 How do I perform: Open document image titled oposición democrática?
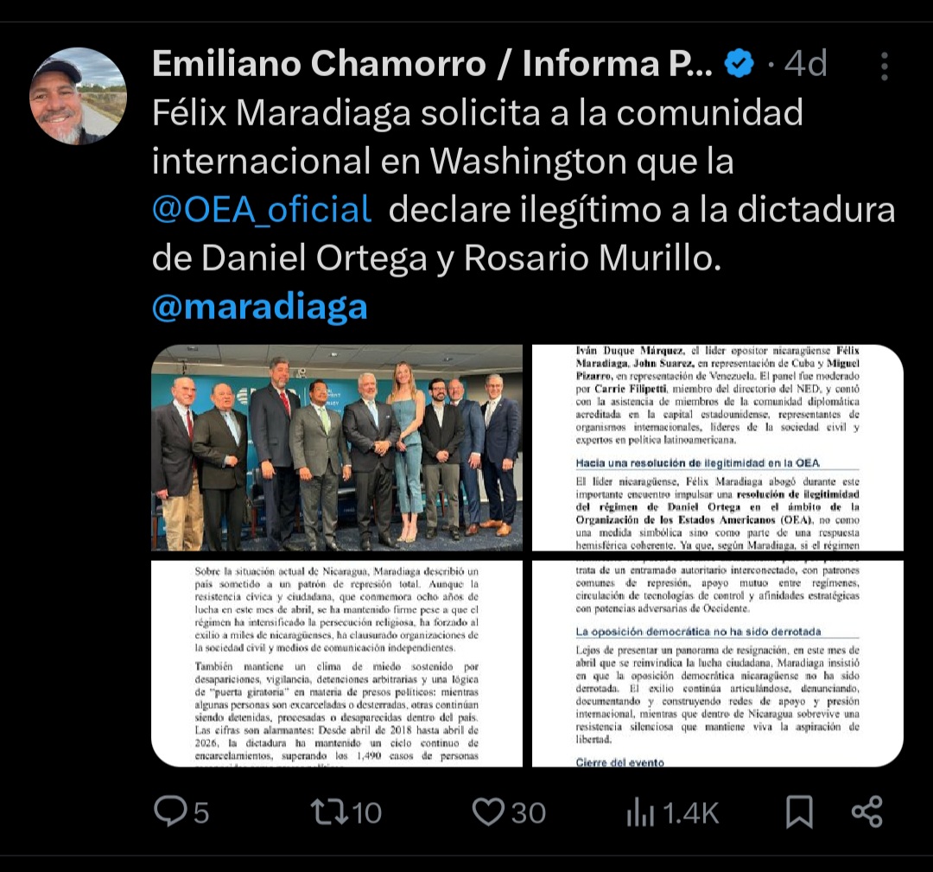point(718,663)
